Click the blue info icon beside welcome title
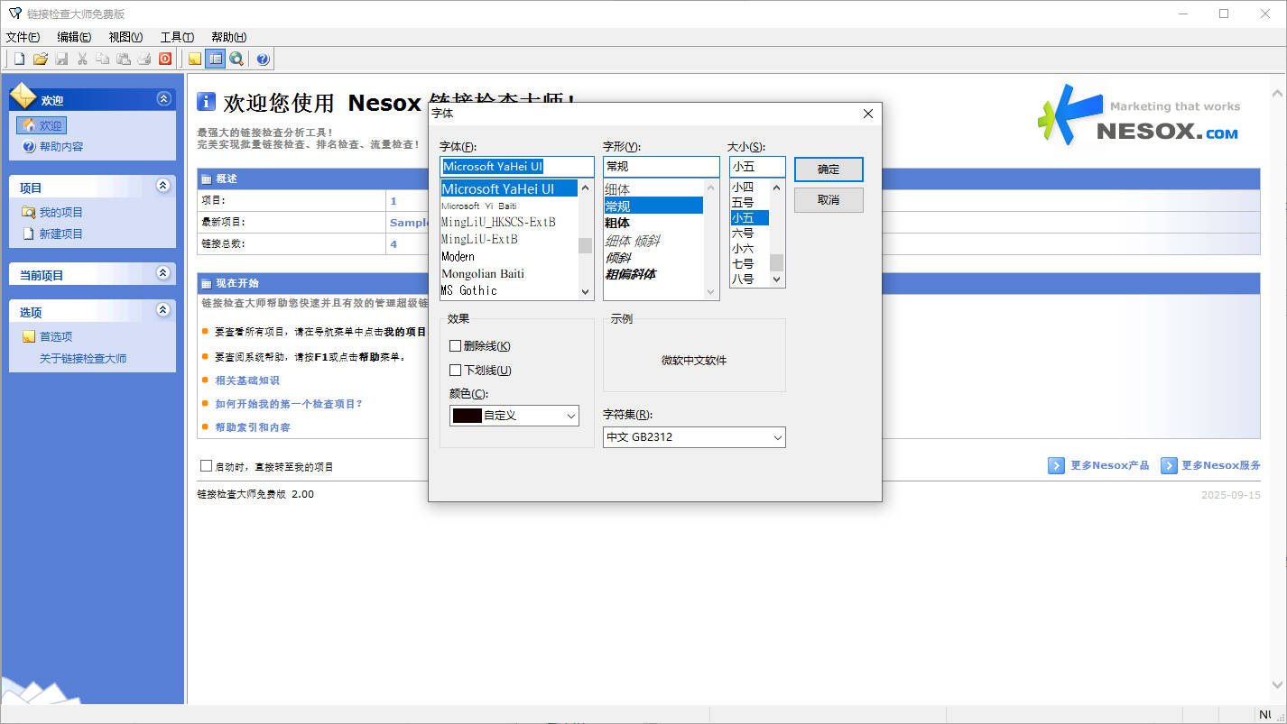 [207, 102]
